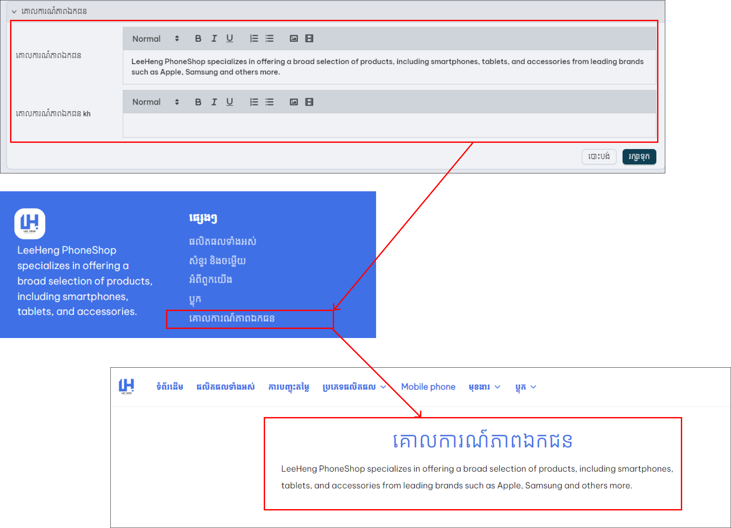Click into the empty kh editor text area

(x=389, y=125)
